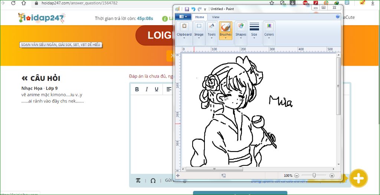This screenshot has height=195, width=380.
Task: Click the answer text editor area
Action: pos(153,135)
